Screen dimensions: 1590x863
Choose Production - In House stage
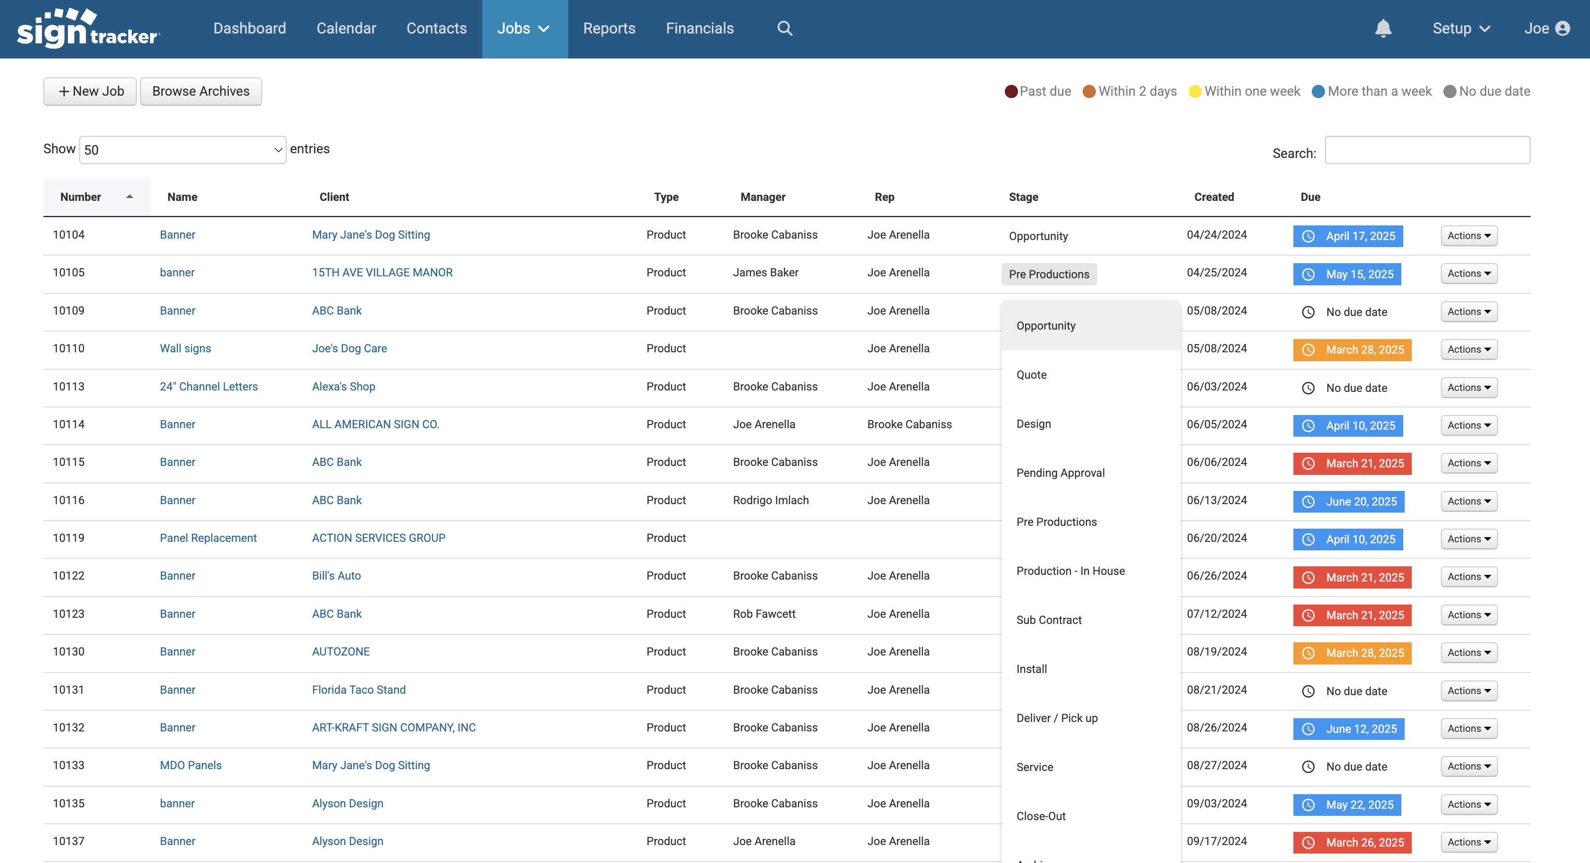[1091, 571]
